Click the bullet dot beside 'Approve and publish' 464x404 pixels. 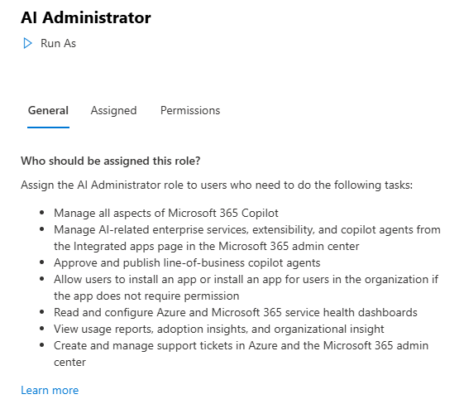tap(41, 262)
